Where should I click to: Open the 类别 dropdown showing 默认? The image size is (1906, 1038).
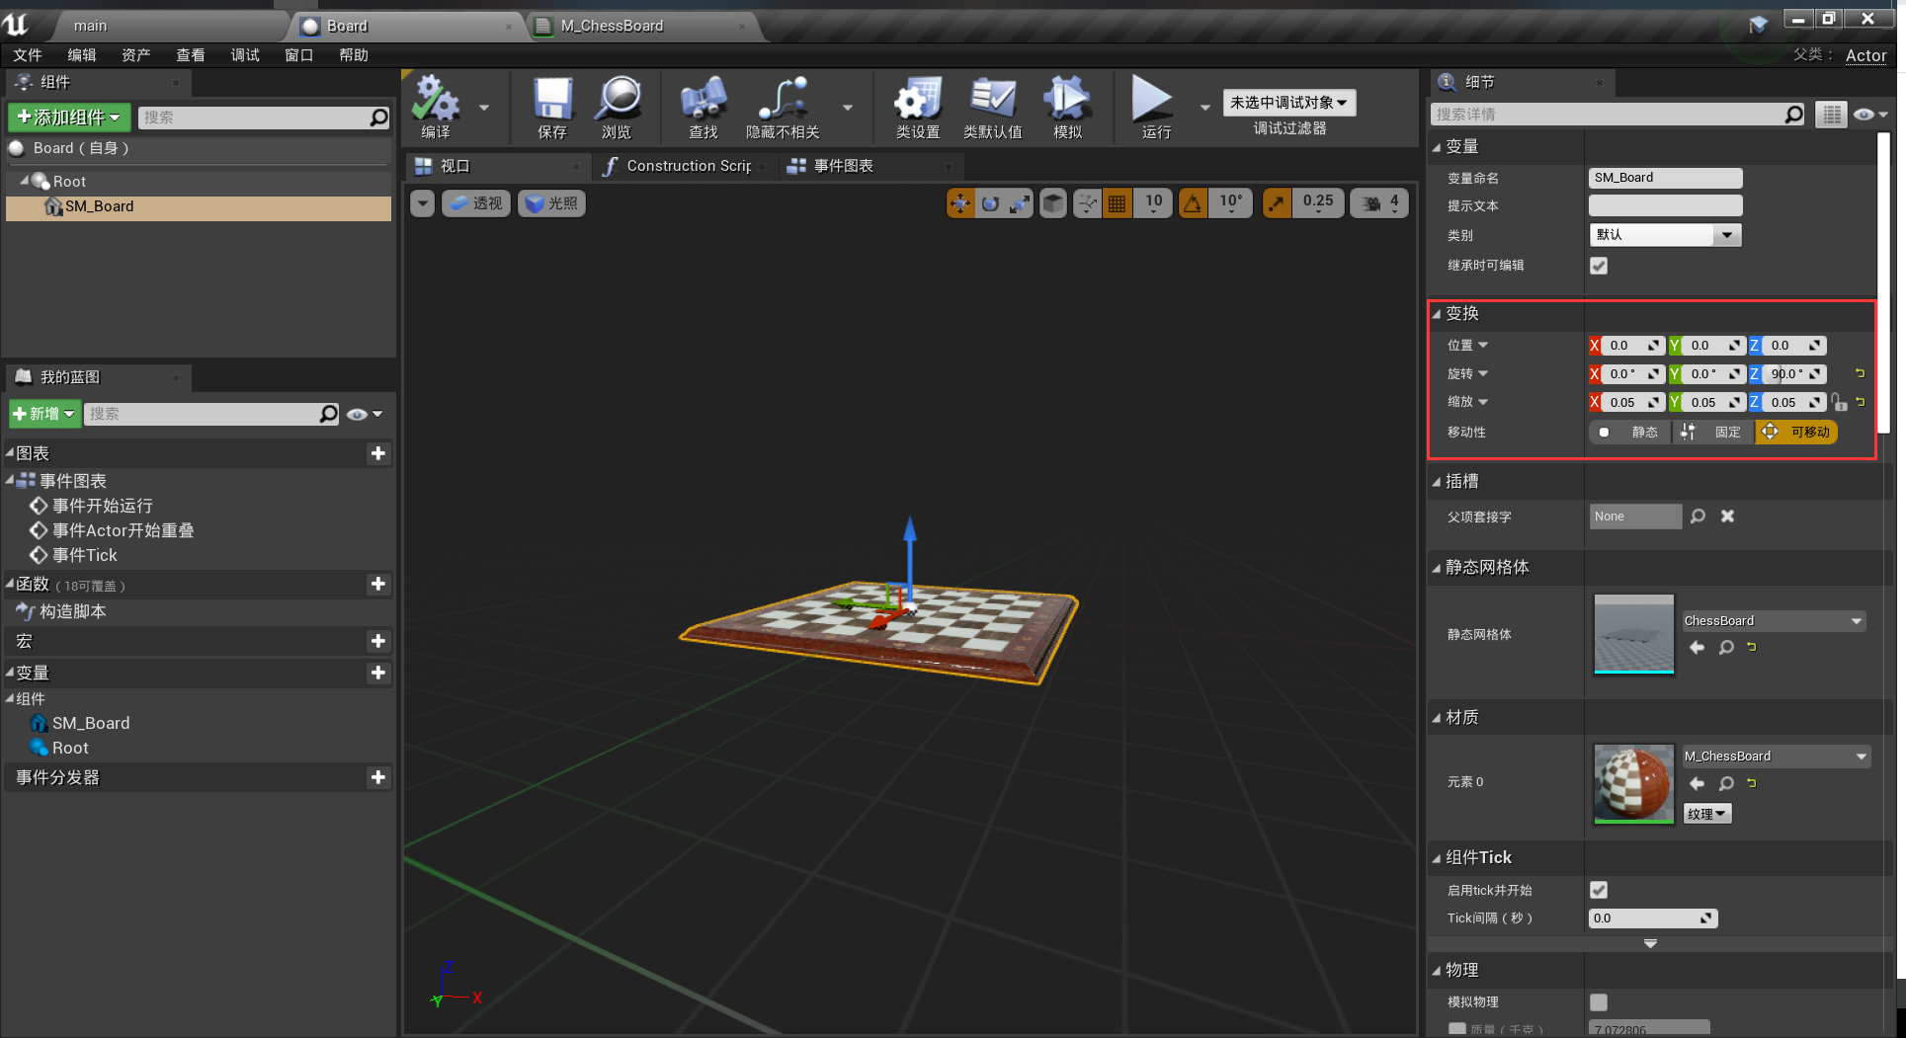(1665, 235)
